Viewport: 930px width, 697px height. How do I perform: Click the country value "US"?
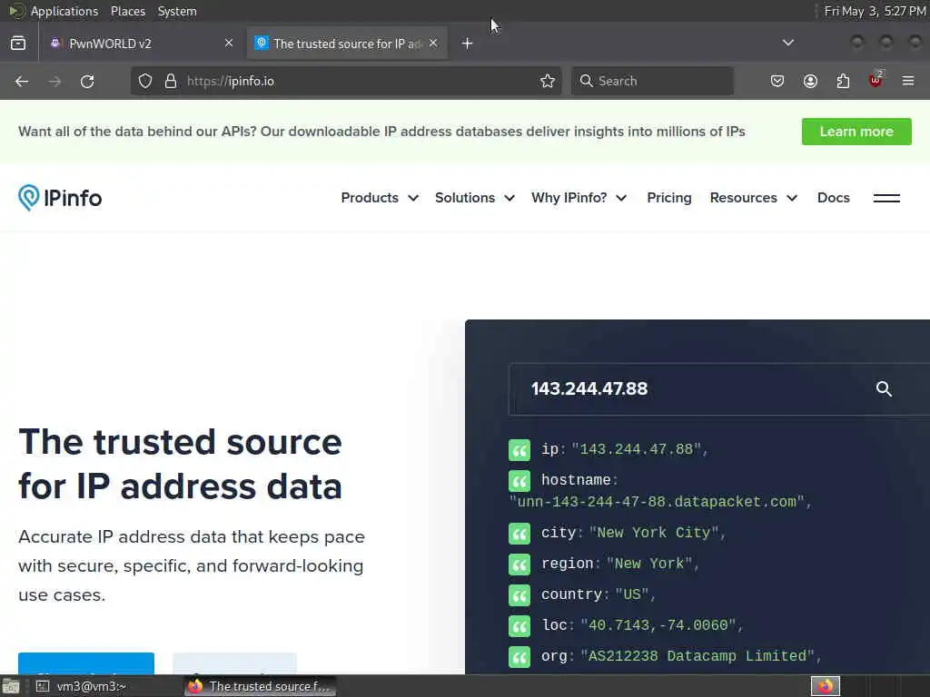tap(632, 594)
